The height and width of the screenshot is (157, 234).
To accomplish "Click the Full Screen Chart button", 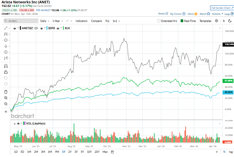I will (222, 8).
